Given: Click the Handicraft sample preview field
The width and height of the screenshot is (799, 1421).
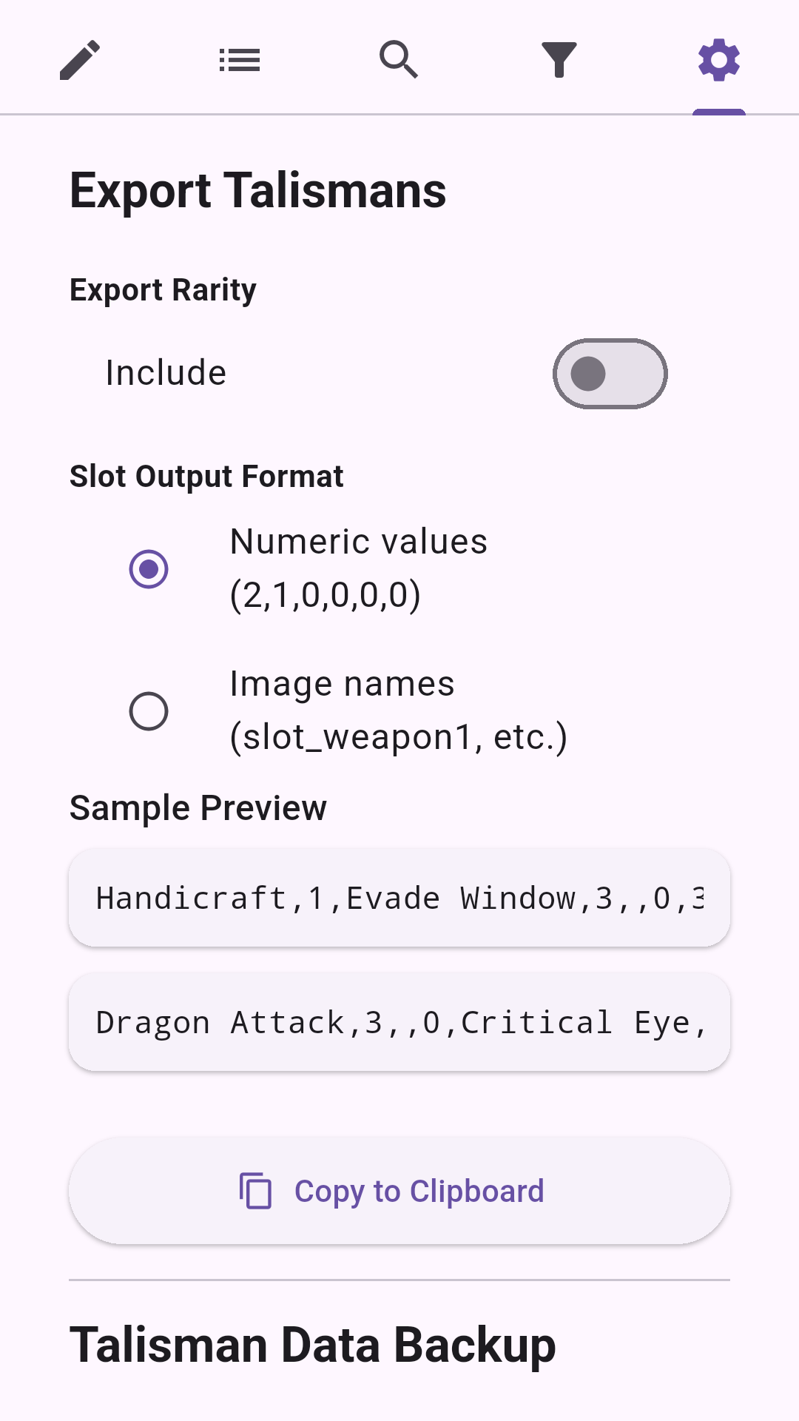Looking at the screenshot, I should click(399, 897).
